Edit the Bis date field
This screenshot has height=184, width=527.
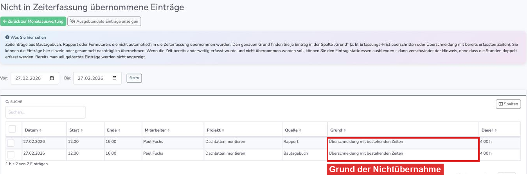(x=97, y=78)
